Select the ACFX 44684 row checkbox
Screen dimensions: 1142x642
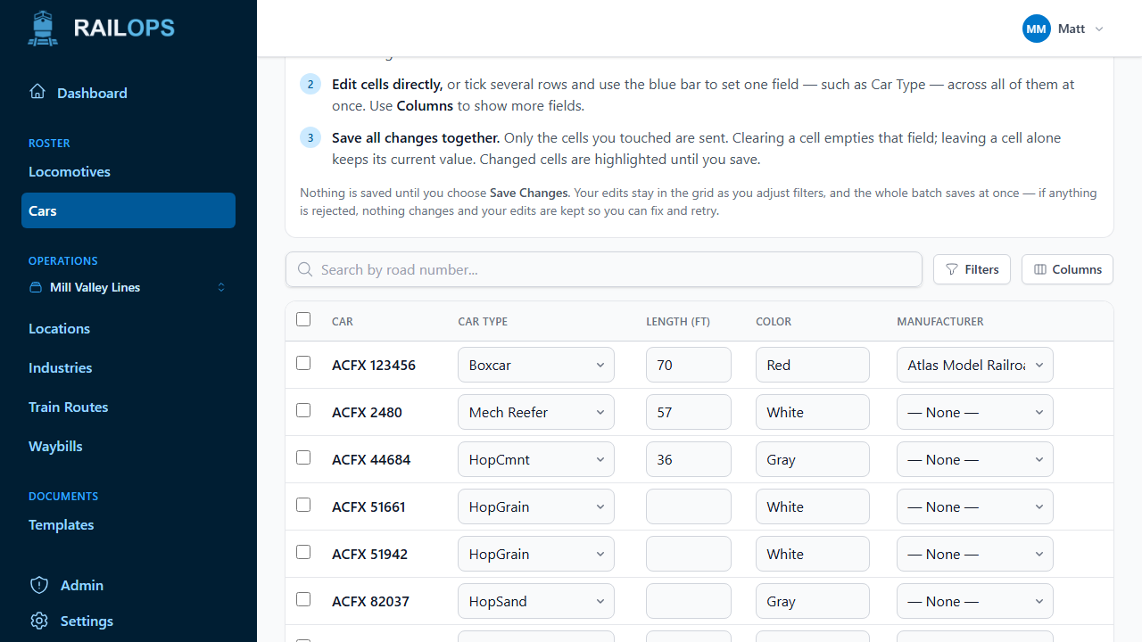303,457
